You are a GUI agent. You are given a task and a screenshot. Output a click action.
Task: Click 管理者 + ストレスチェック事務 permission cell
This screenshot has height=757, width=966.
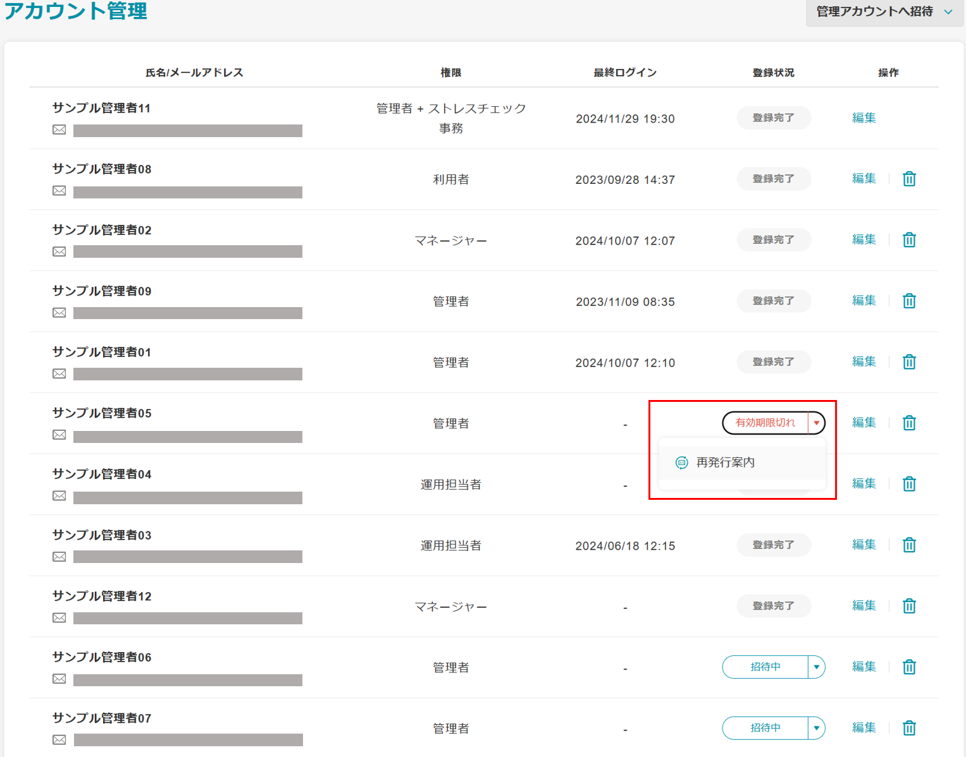451,118
